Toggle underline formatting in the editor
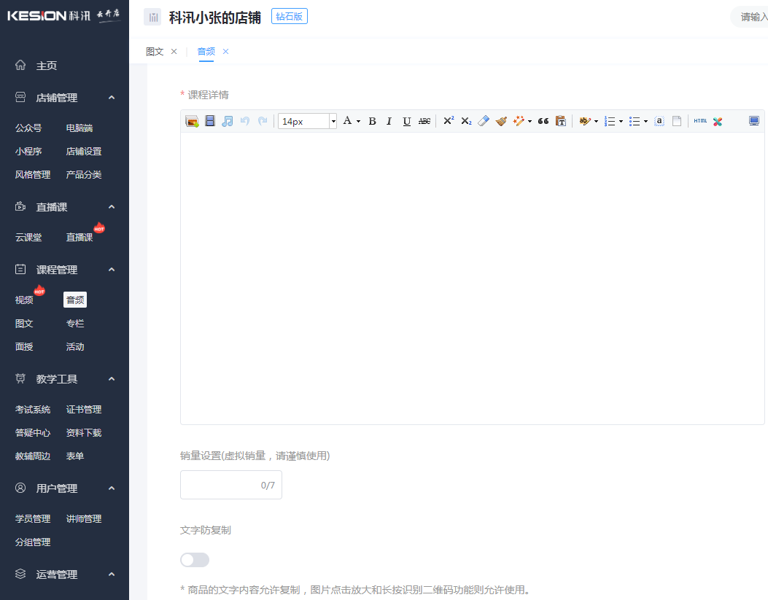Screen dimensions: 768x600 (406, 121)
